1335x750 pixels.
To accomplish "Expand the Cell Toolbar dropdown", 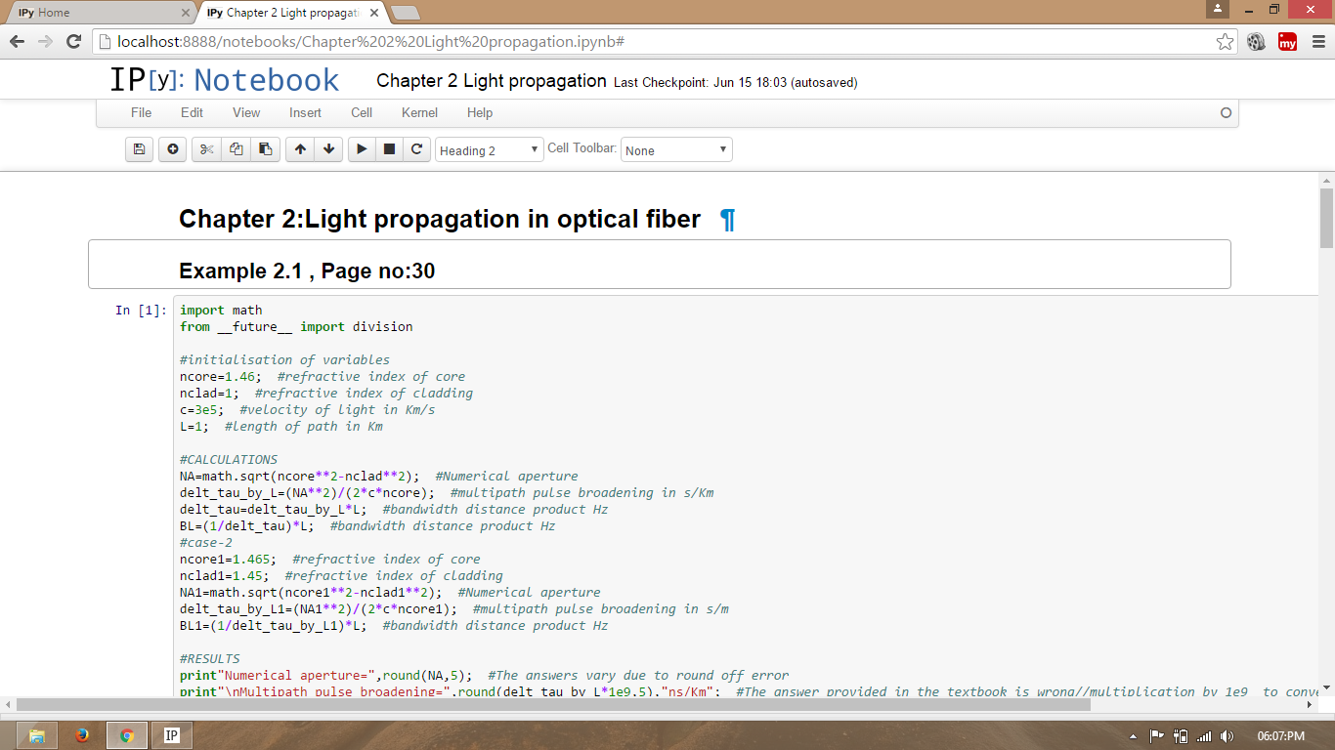I will (676, 150).
